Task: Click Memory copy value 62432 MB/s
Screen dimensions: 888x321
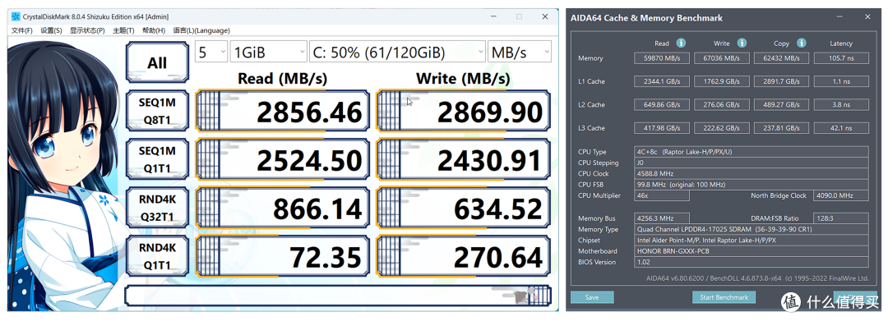Action: [782, 58]
